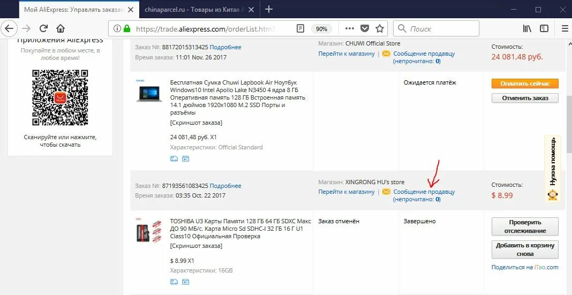This screenshot has height=295, width=572.
Task: Open the Firefox Library icon
Action: tap(527, 28)
